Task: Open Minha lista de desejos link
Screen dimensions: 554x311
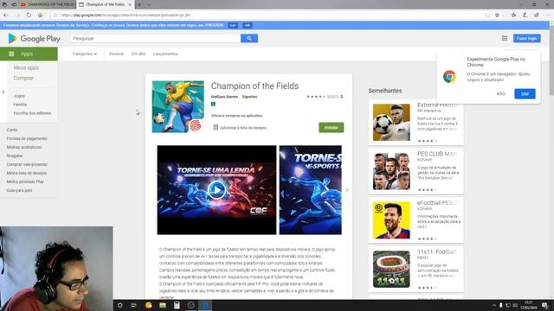Action: (27, 173)
